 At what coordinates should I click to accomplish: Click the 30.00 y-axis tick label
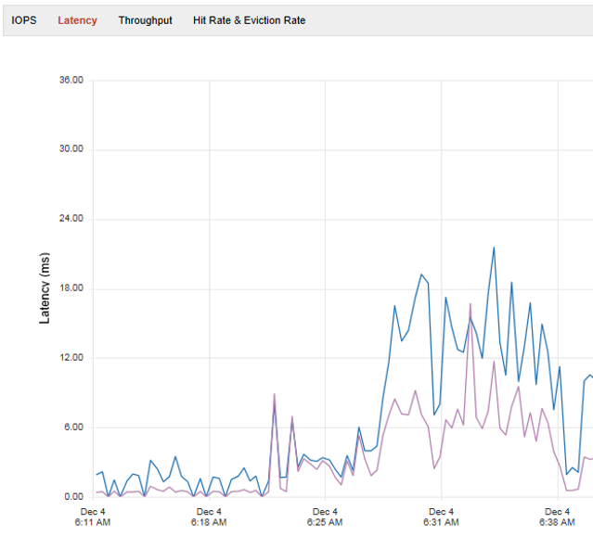pos(71,149)
